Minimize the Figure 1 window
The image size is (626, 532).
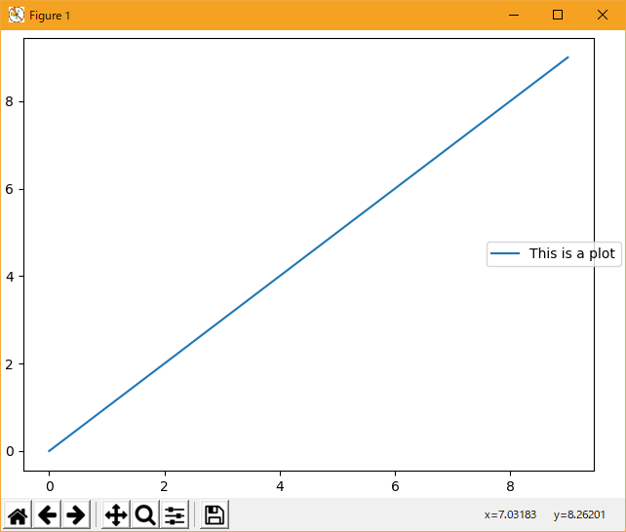pyautogui.click(x=514, y=16)
